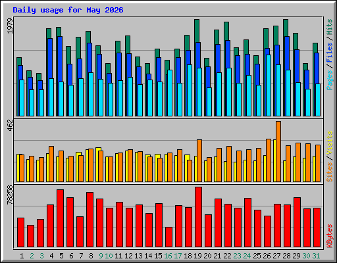Click the 'Sites' legend word

(x=330, y=172)
